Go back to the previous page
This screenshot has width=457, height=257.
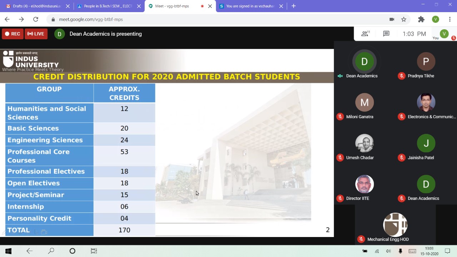[x=7, y=19]
